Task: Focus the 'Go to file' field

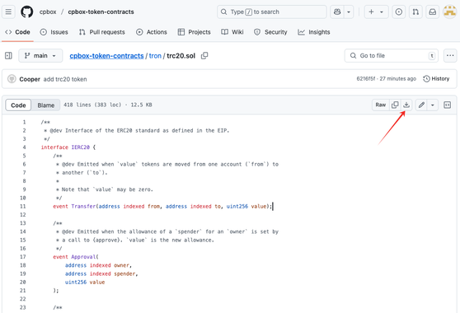Action: (x=392, y=56)
